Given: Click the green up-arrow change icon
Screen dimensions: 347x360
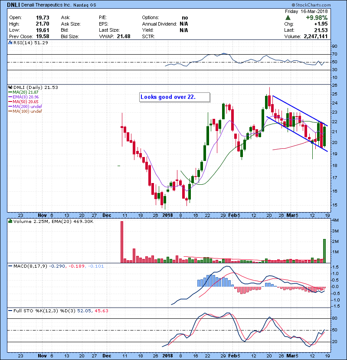Looking at the screenshot, I should (288, 18).
